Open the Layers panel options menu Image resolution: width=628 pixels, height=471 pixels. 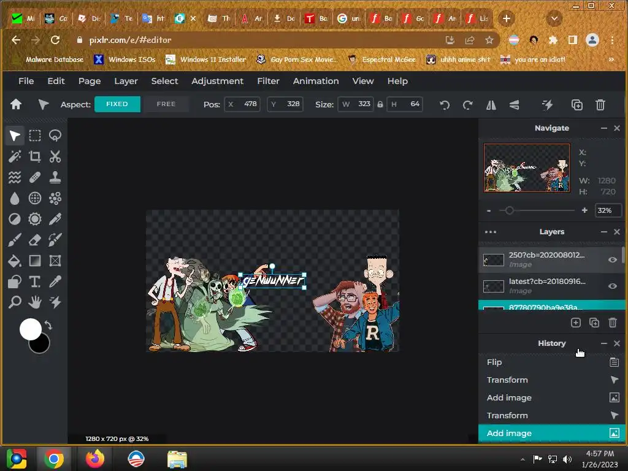[491, 232]
